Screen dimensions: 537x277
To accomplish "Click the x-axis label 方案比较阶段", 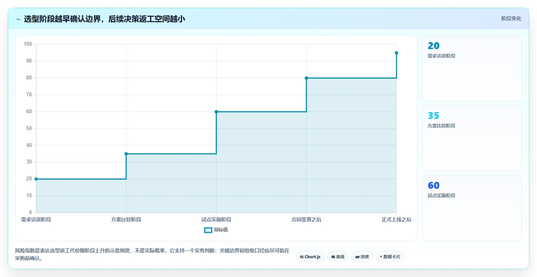I will tap(126, 220).
